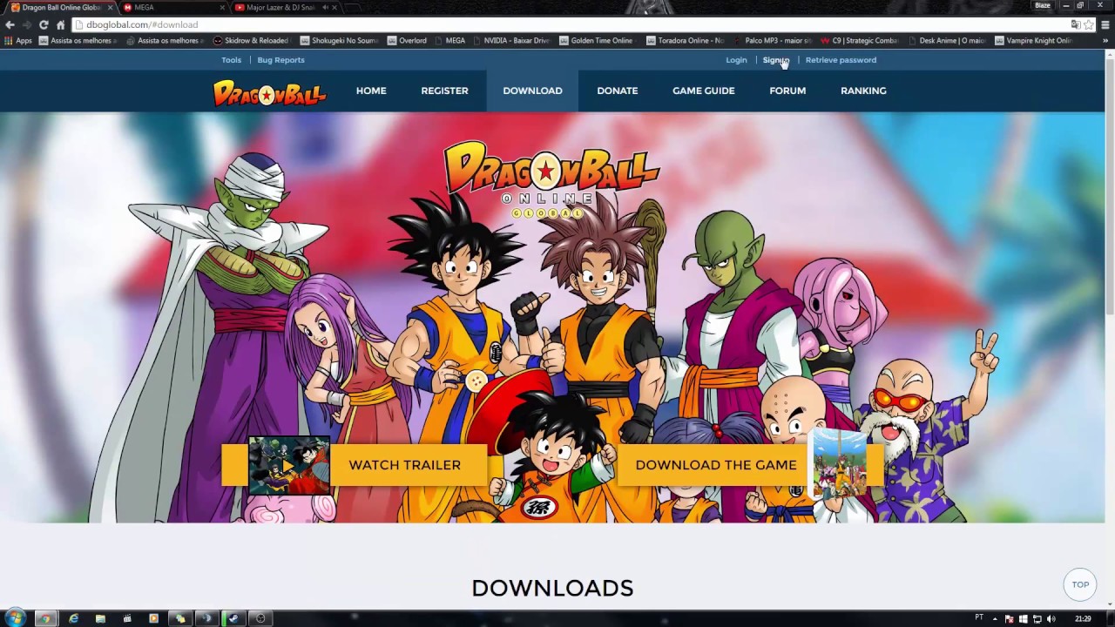
Task: Open GAME GUIDE in the navigation bar
Action: 704,91
